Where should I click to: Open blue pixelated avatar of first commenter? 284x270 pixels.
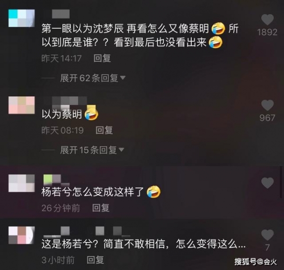[22, 18]
